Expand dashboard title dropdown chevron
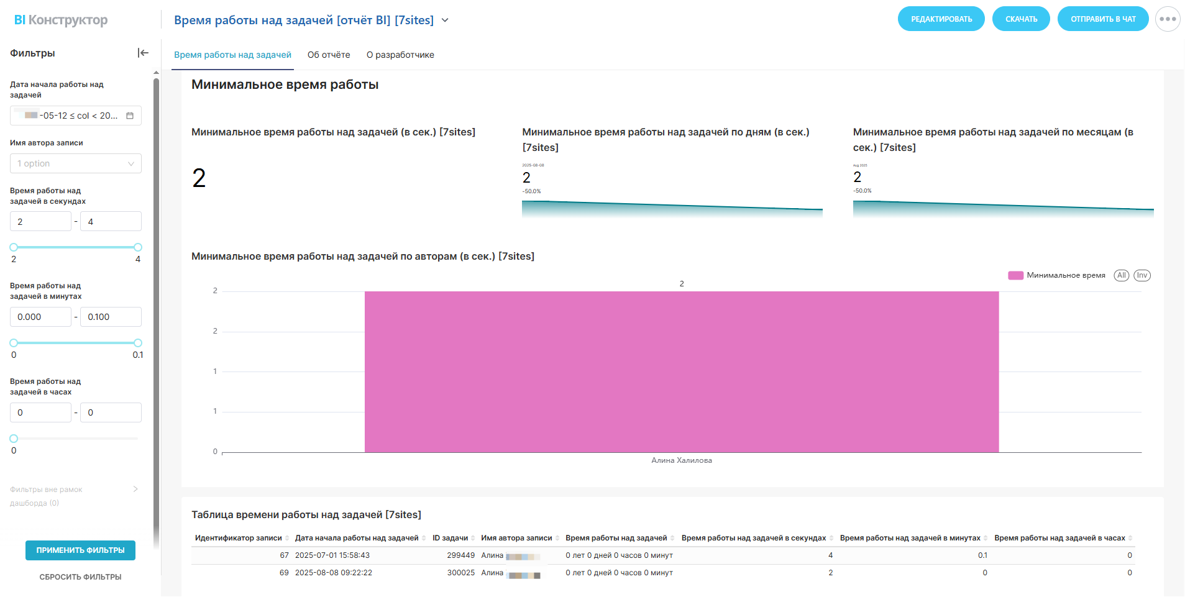Viewport: 1185px width, 597px height. point(445,21)
